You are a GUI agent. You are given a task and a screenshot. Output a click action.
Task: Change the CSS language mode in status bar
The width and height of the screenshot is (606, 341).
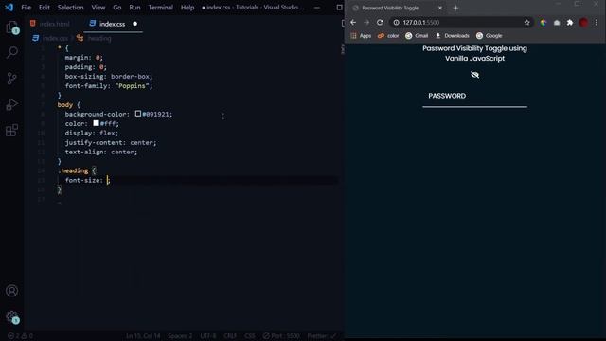tap(250, 336)
